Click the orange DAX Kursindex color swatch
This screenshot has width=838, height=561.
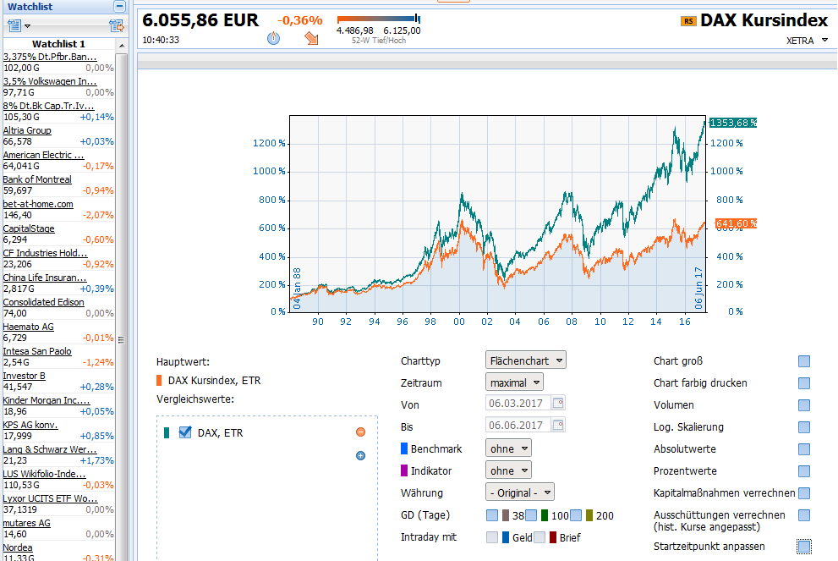pos(160,381)
